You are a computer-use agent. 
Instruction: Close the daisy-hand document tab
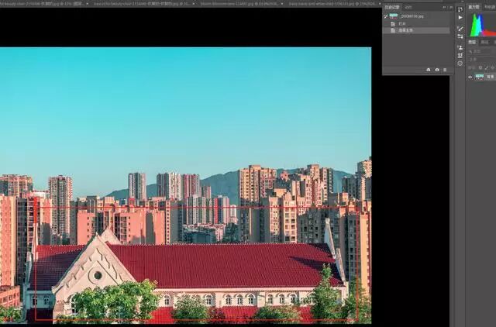tap(380, 4)
